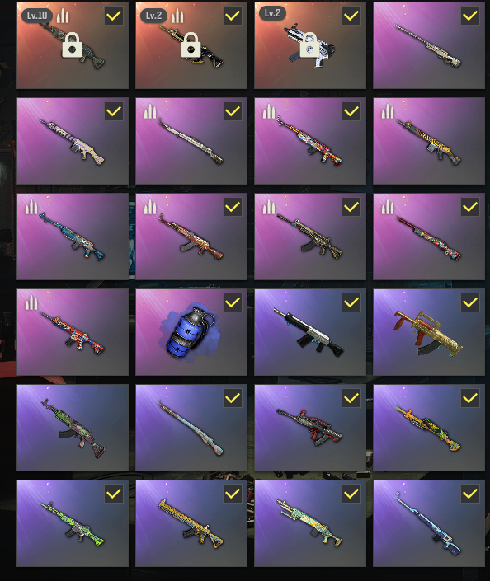Select the black and white shotgun skin
This screenshot has width=490, height=581.
click(310, 332)
